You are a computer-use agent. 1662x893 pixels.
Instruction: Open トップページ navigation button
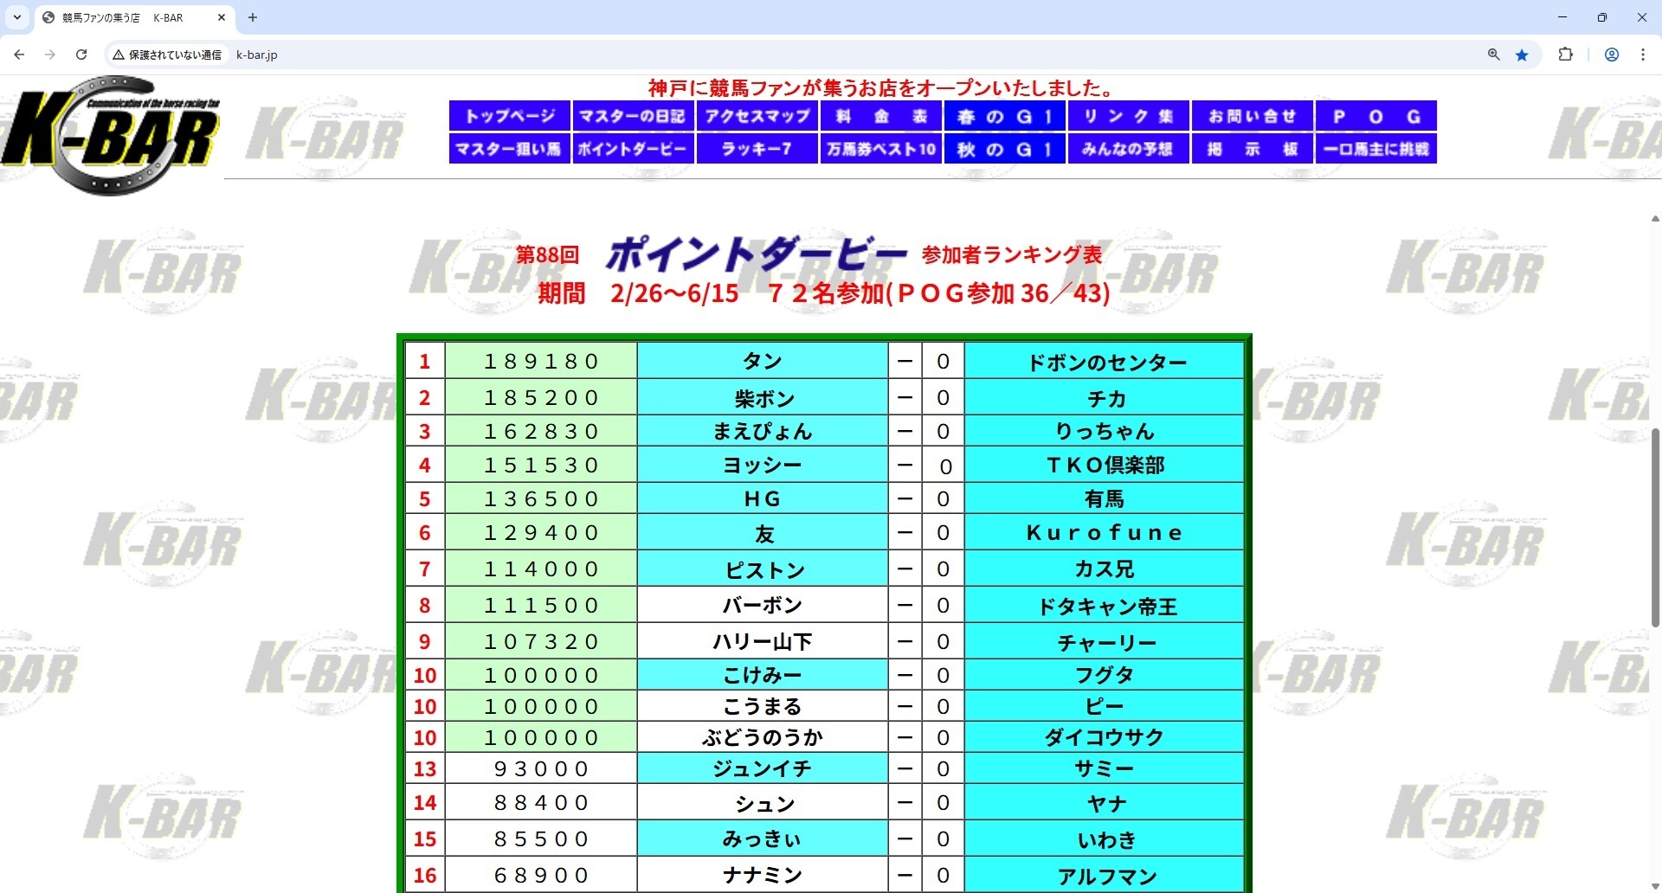(x=510, y=116)
